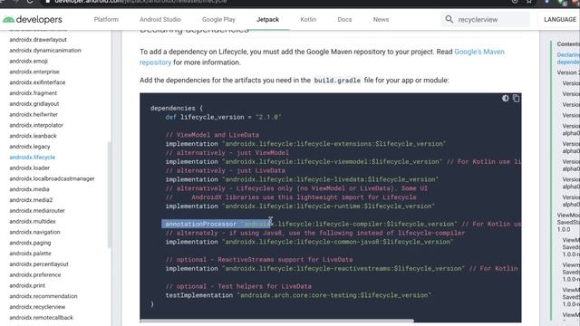The height and width of the screenshot is (326, 580).
Task: Click the build.gradle inline code text
Action: click(337, 81)
